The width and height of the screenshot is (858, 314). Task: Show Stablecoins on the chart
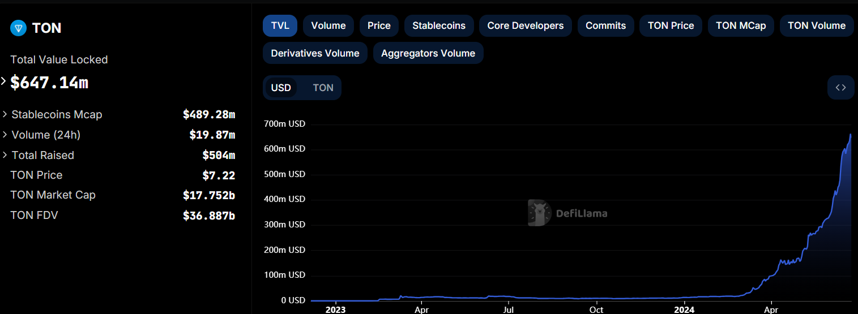coord(439,25)
